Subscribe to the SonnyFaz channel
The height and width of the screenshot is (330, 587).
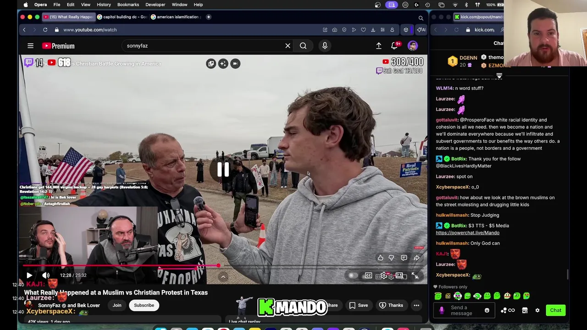point(144,305)
